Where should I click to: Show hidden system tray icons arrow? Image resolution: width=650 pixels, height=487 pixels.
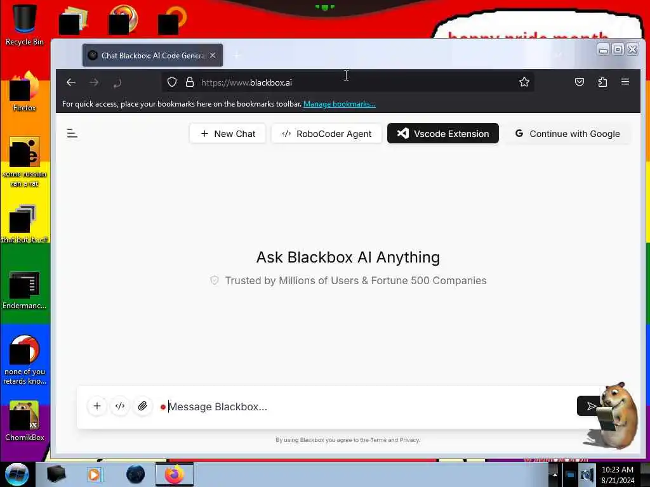pyautogui.click(x=554, y=475)
